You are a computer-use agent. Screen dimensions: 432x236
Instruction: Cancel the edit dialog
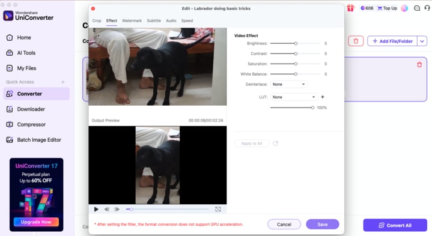[x=284, y=225]
